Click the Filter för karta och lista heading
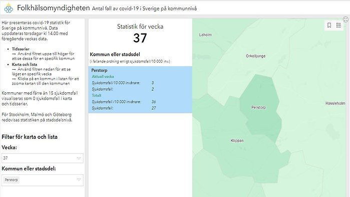Viewport: 350px width, 197px height. [30, 137]
